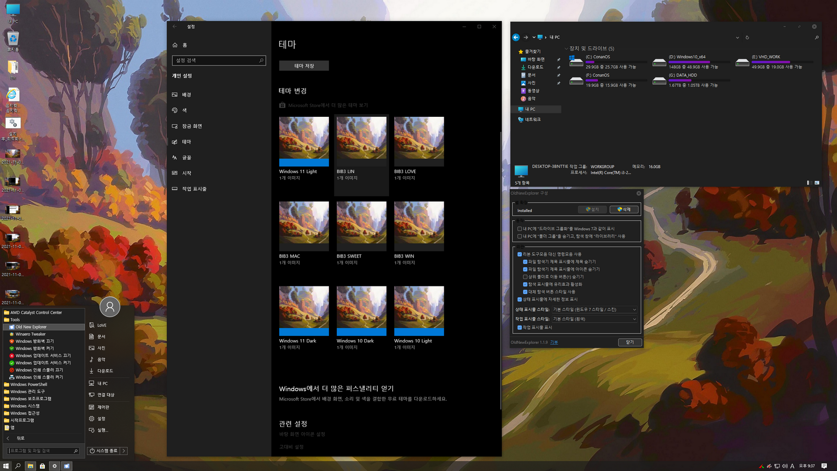Screen dimensions: 837x471
Task: Click the refresh icon in File Explorer
Action: coord(747,37)
